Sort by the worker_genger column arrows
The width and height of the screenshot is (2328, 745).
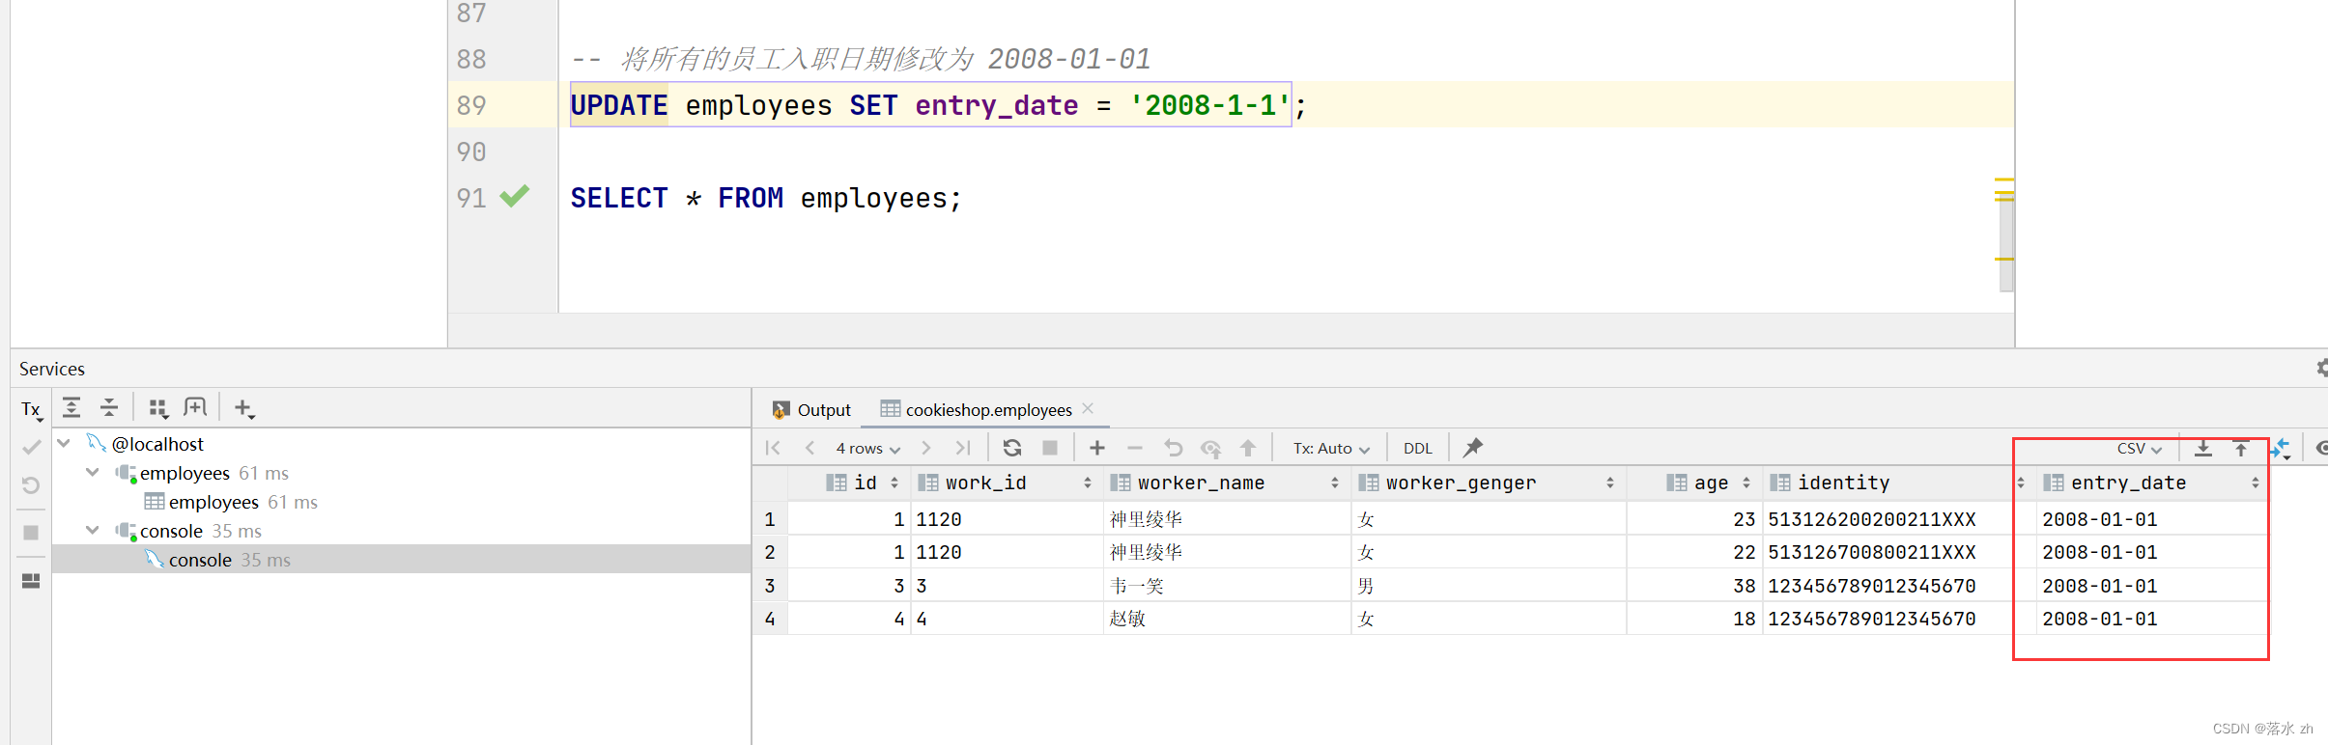[1610, 483]
